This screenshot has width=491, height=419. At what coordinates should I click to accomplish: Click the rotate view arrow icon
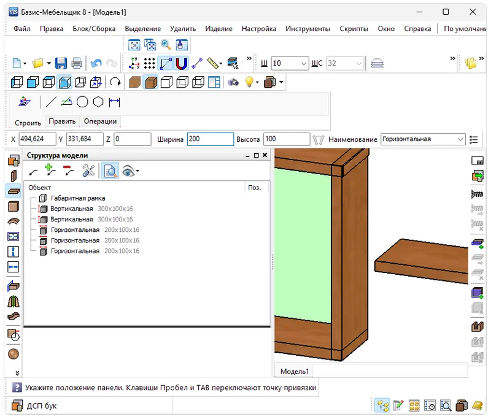[x=115, y=82]
